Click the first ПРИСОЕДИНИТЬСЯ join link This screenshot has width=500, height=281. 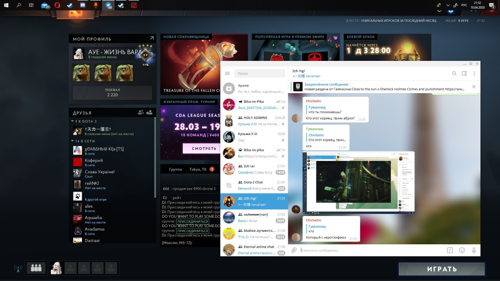pyautogui.click(x=192, y=221)
